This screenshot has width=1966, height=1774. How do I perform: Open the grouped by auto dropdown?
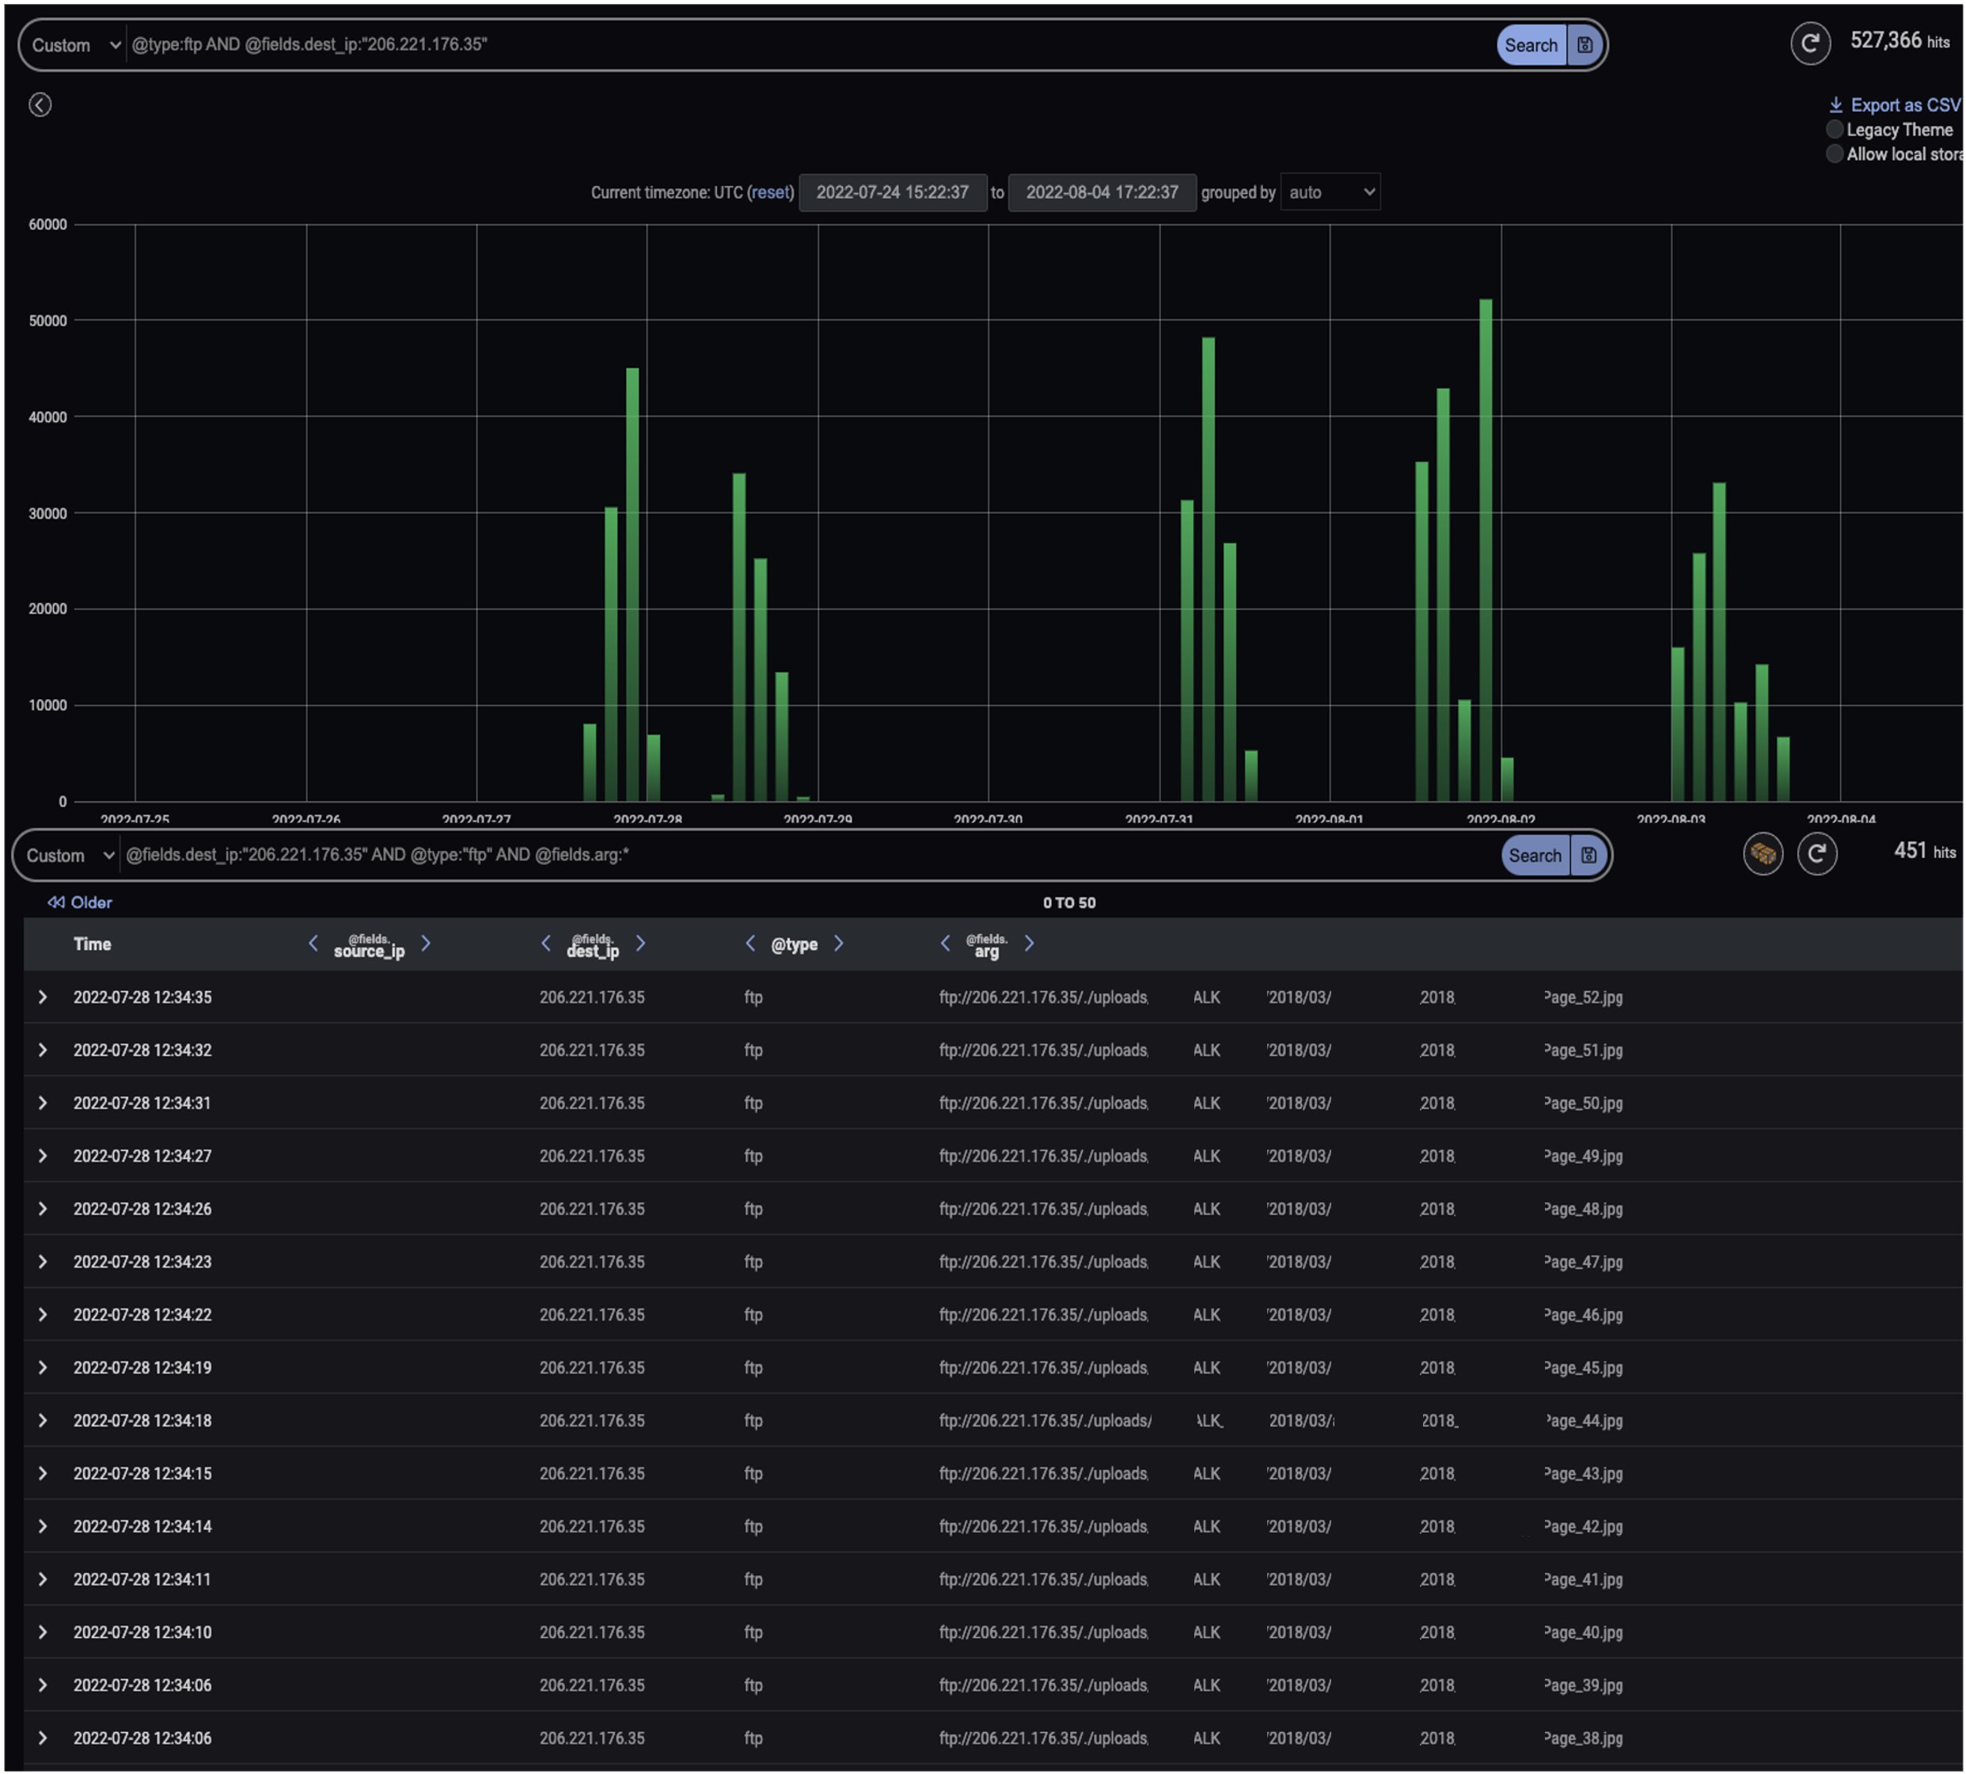click(1330, 192)
